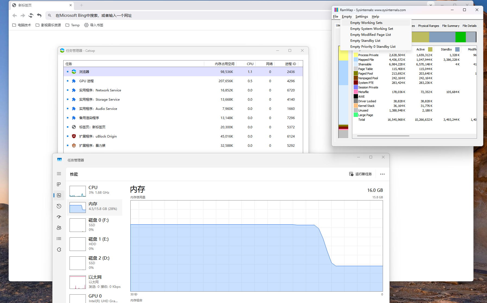Open a new browser tab with the plus icon
This screenshot has width=487, height=303.
(x=81, y=5)
